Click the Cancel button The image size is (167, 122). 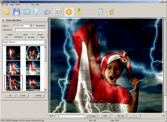pyautogui.click(x=23, y=95)
